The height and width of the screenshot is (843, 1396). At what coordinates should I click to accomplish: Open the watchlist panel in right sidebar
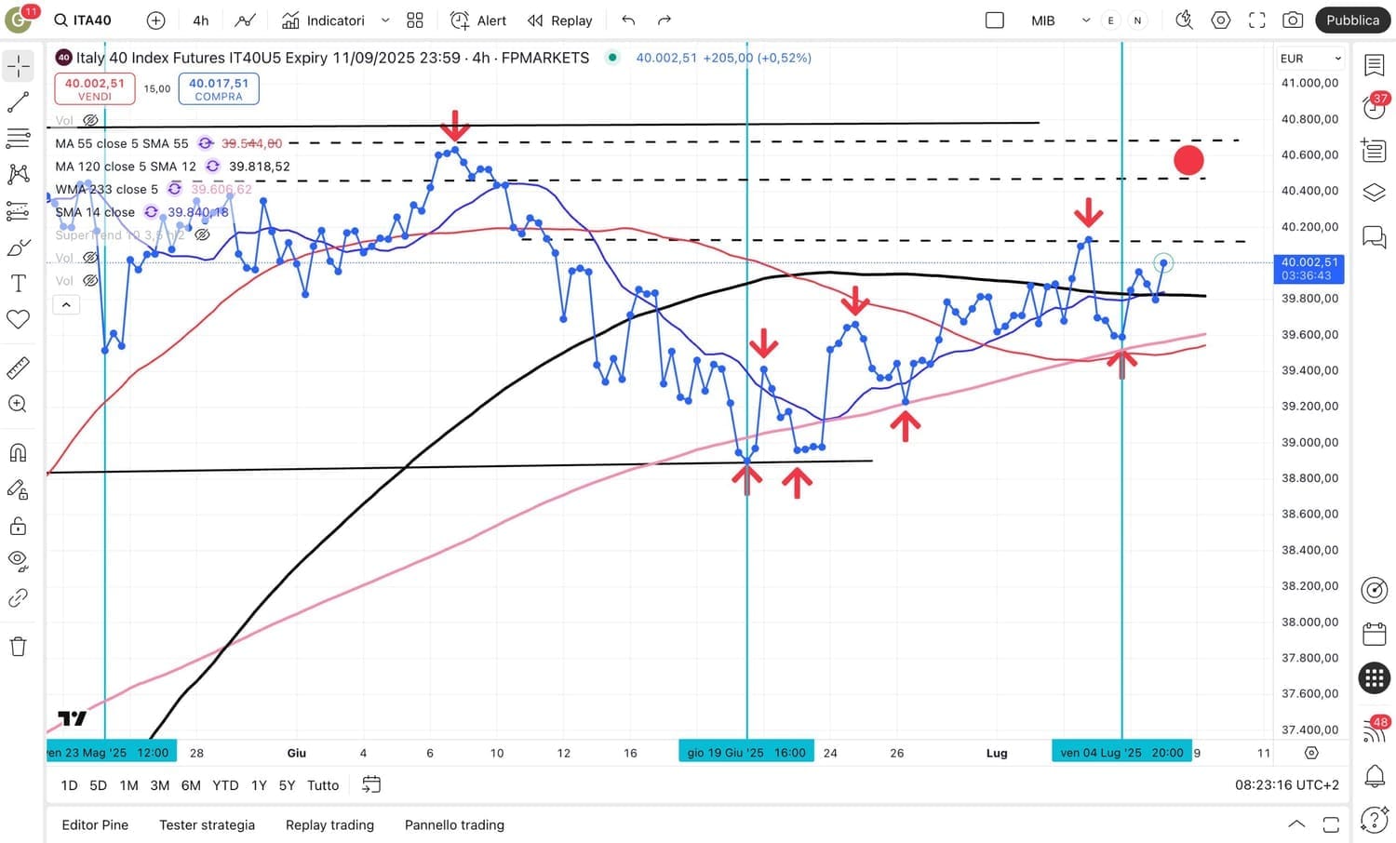tap(1375, 65)
